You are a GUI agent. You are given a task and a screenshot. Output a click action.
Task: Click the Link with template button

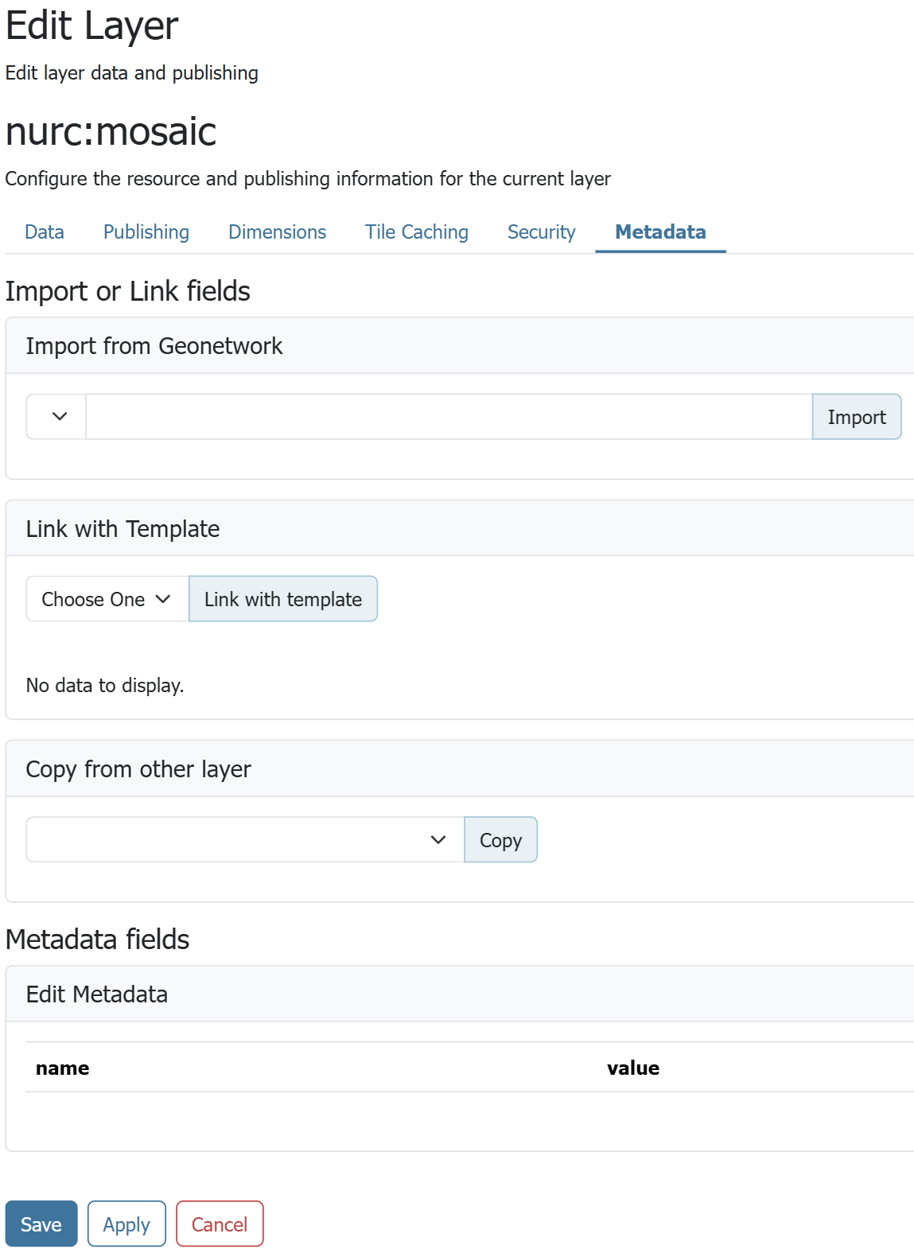(x=283, y=599)
